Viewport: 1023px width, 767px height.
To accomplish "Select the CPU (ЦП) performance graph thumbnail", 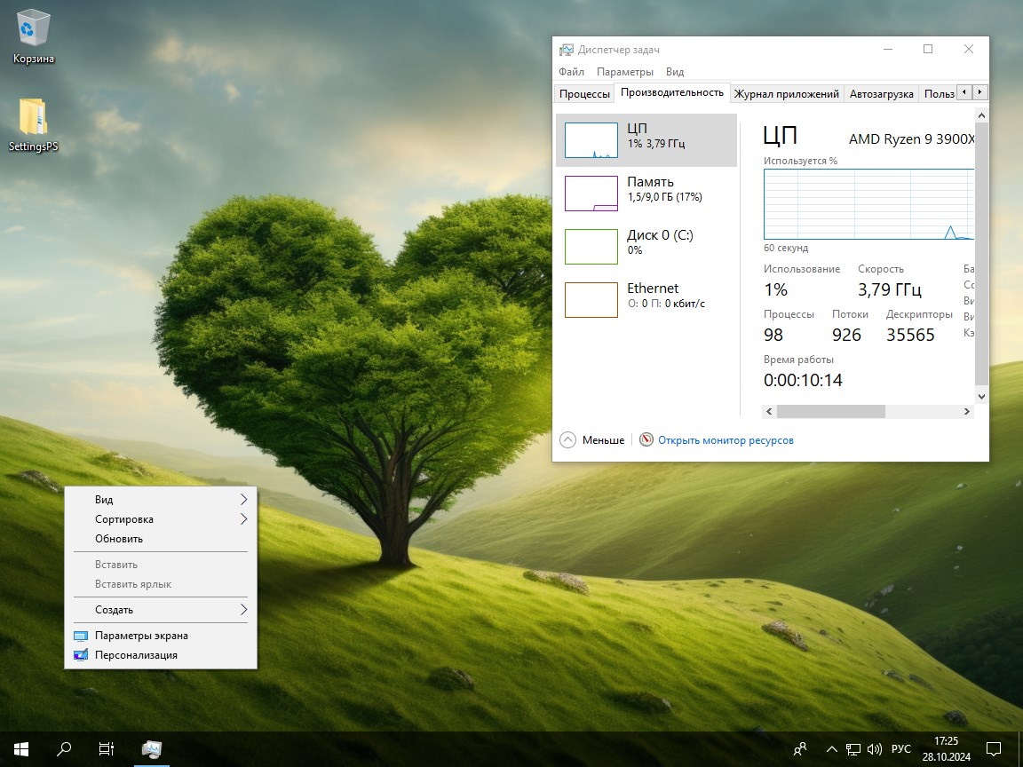I will pos(591,140).
